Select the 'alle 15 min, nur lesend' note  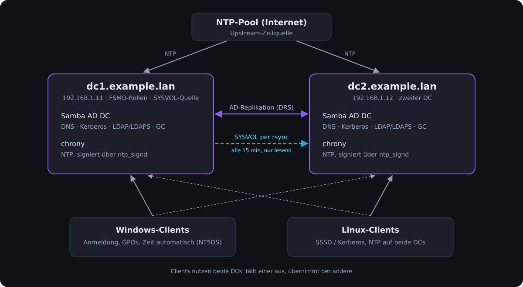click(261, 150)
